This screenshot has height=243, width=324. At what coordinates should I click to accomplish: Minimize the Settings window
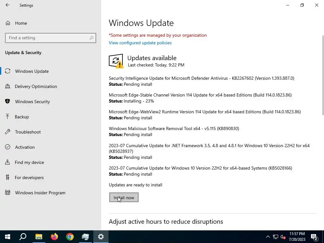[x=288, y=5]
